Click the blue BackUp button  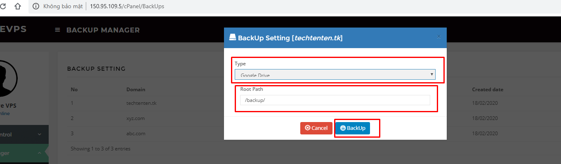(x=353, y=128)
